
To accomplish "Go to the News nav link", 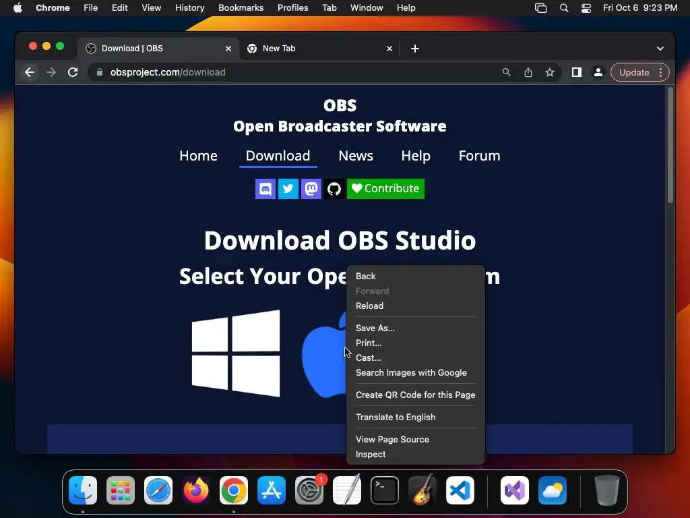I will pos(356,156).
